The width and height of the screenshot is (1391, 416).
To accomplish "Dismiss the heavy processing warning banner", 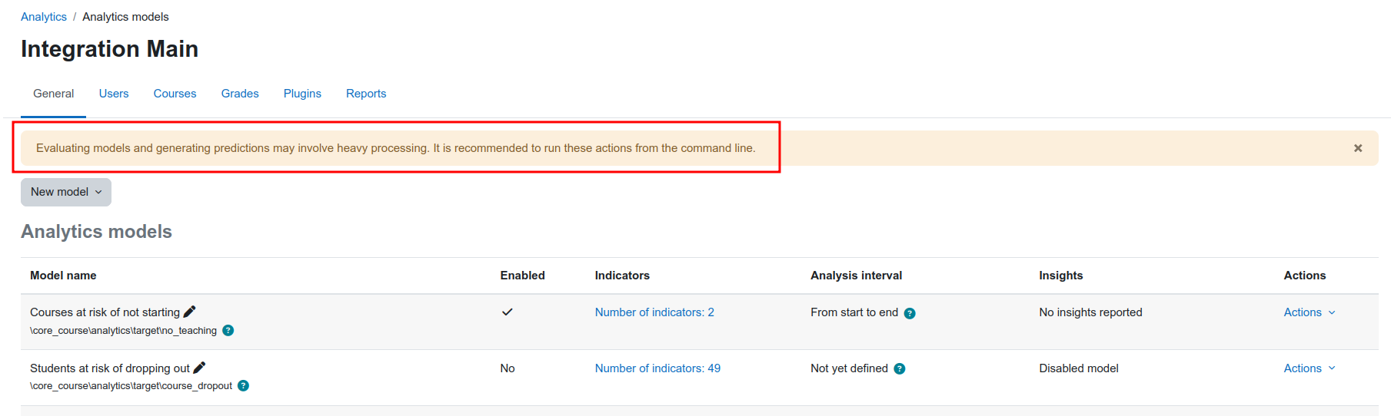I will tap(1358, 148).
